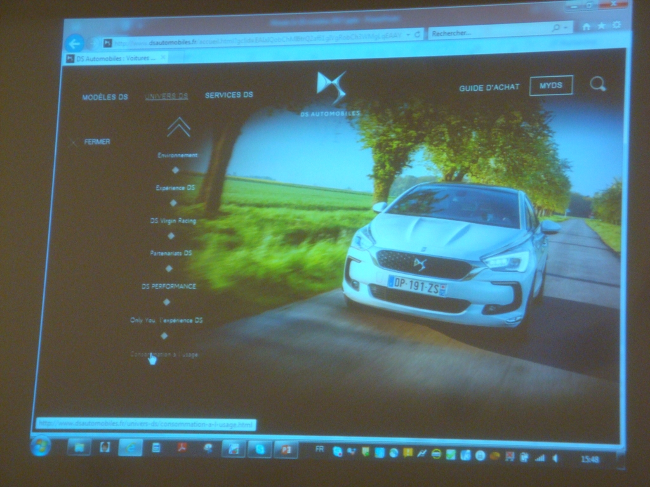Open the favorites star icon
The height and width of the screenshot is (487, 650).
click(x=601, y=26)
